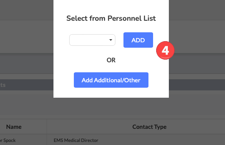The width and height of the screenshot is (225, 145).
Task: Click the dropdown caret arrow icon
Action: tap(111, 40)
